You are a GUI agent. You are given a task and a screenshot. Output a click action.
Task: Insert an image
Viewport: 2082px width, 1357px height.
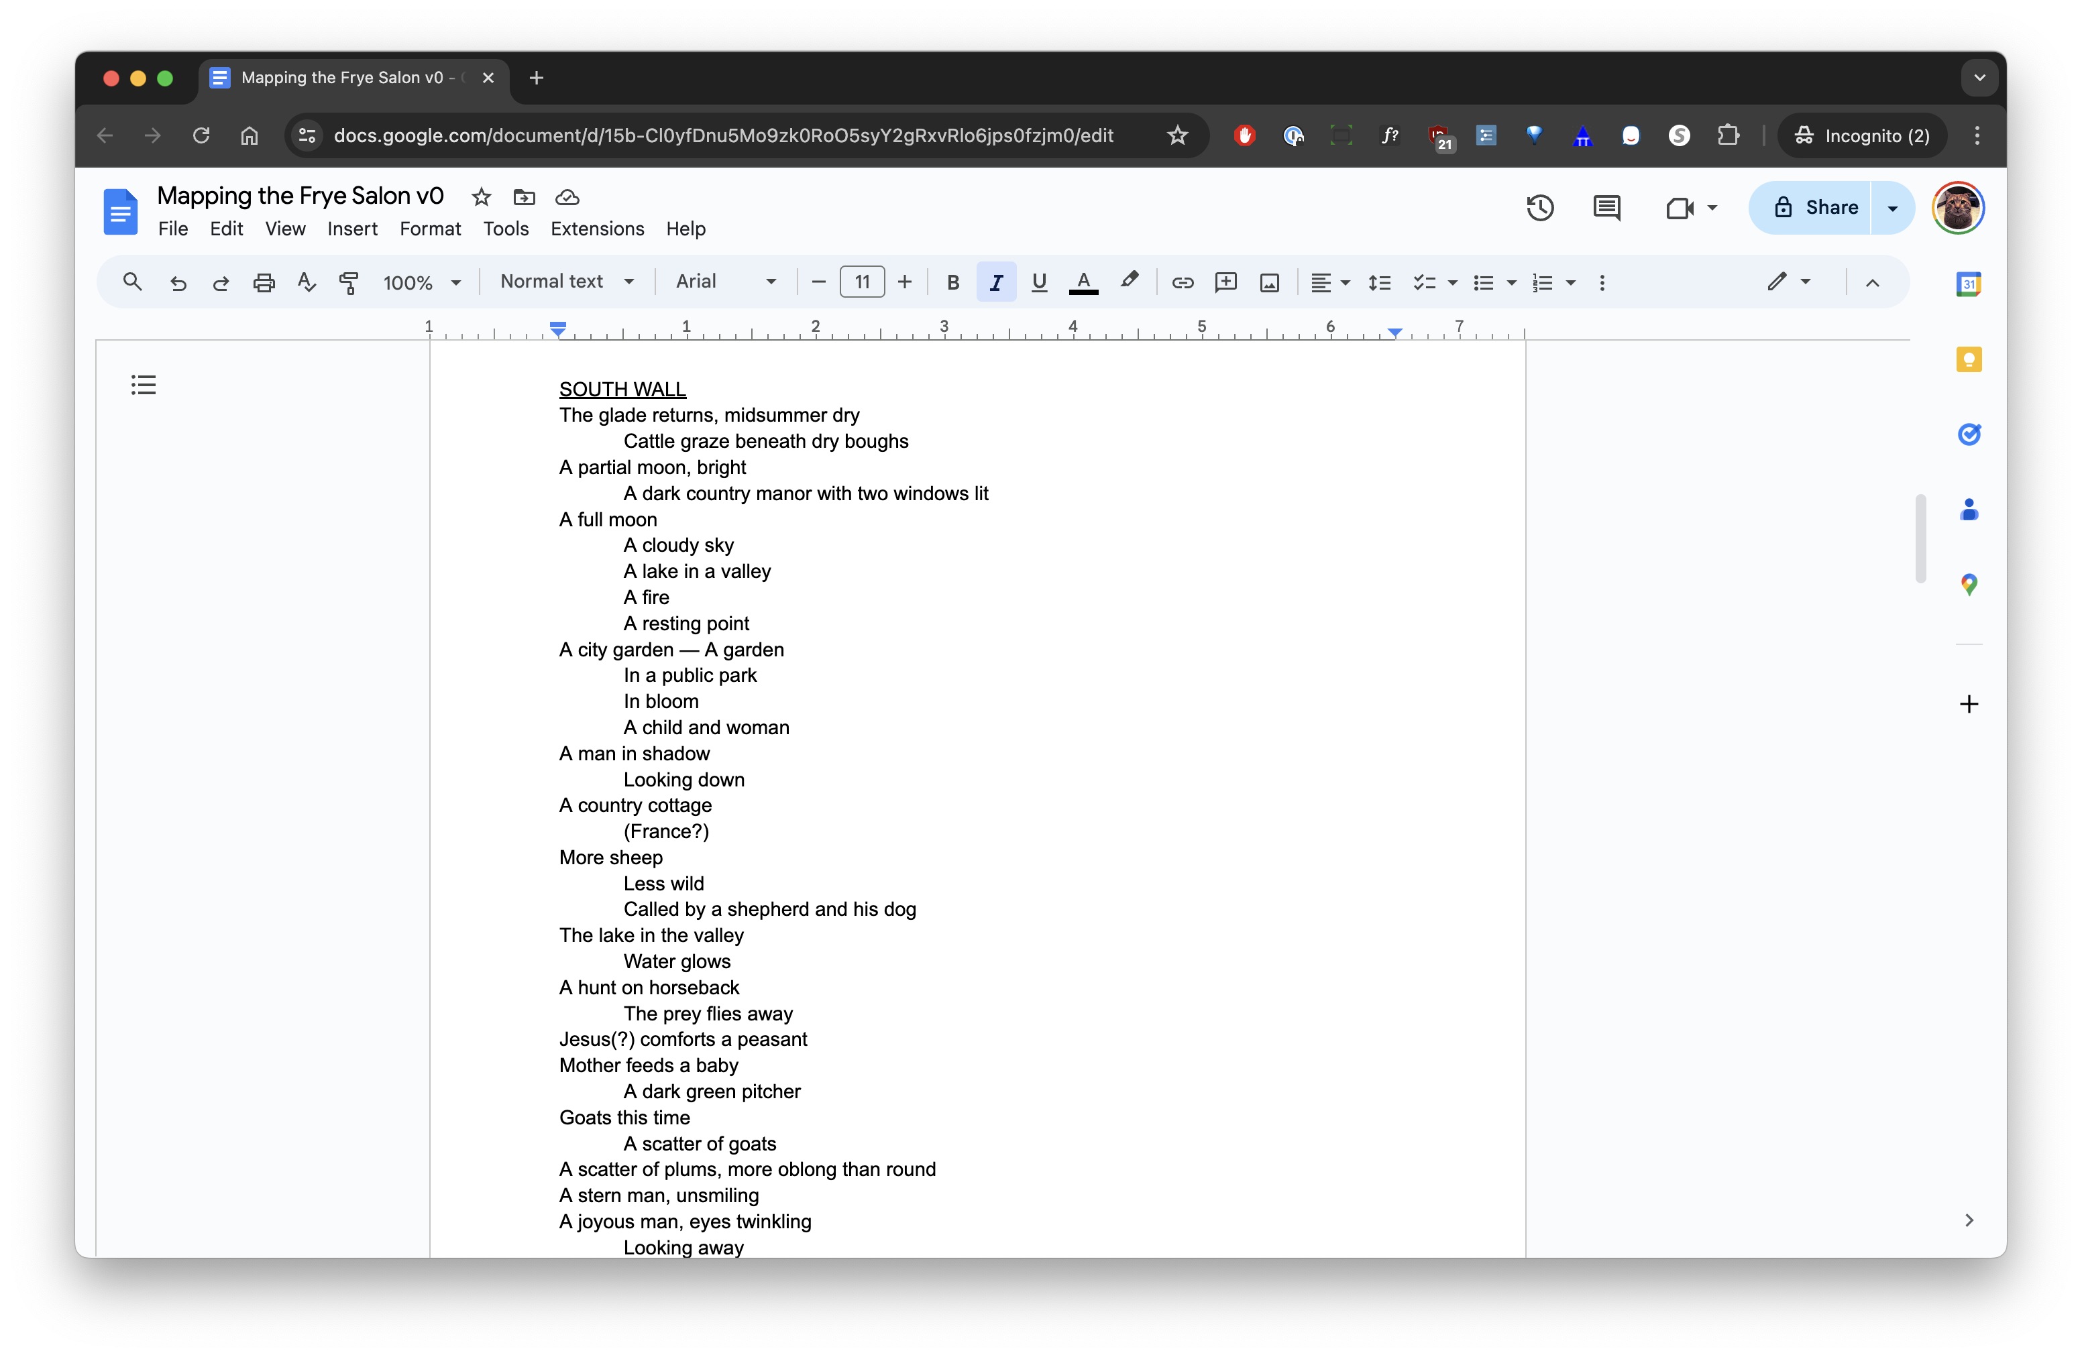(1269, 282)
